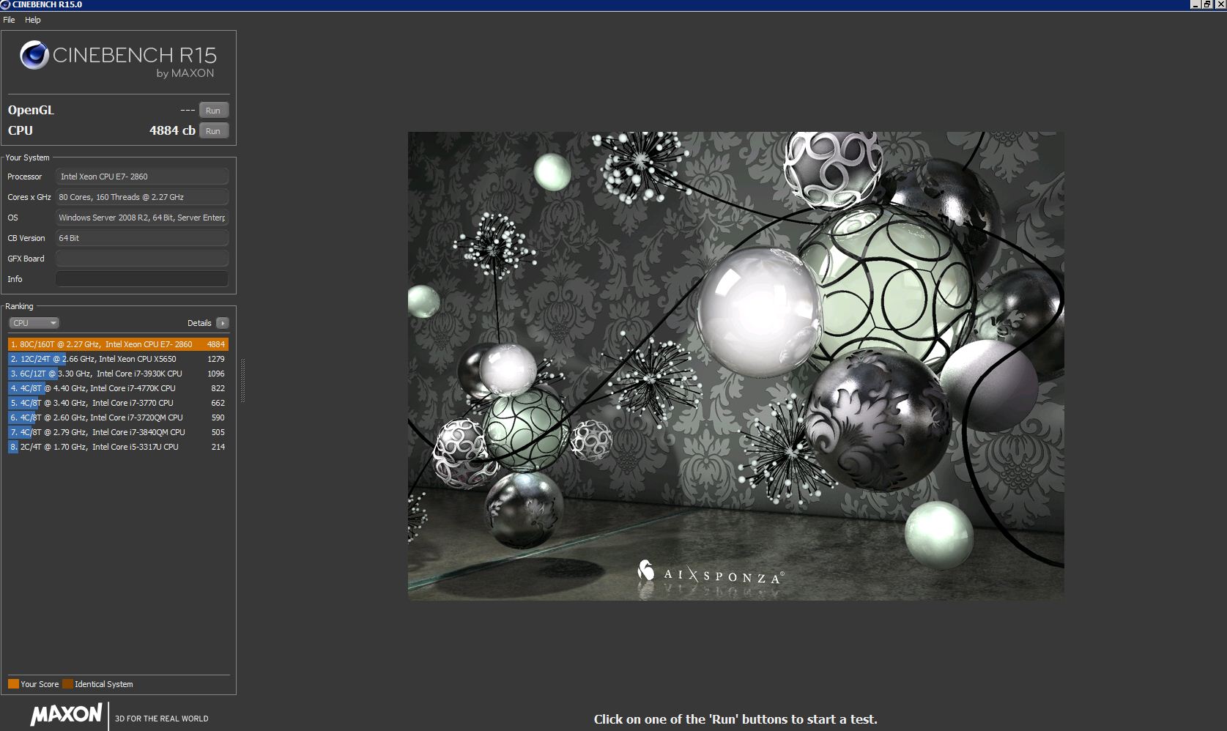Click the Cinebench logo sphere icon
This screenshot has width=1227, height=731.
coord(34,56)
